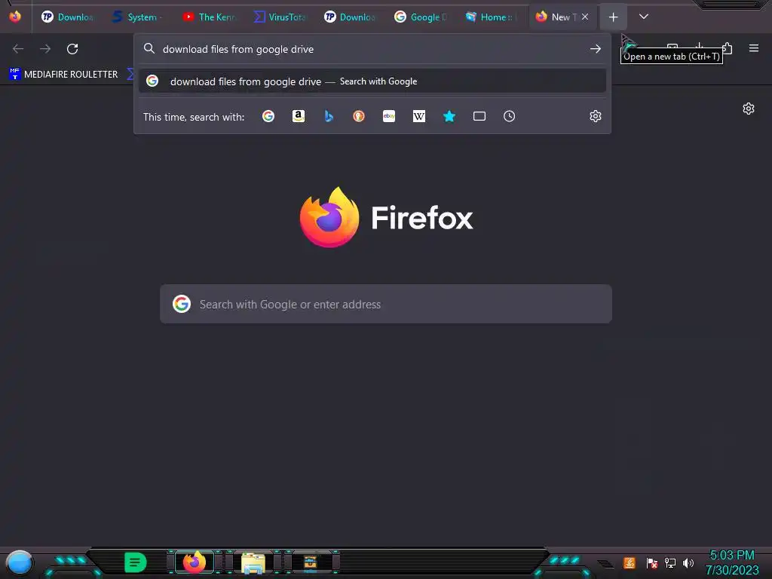Expand the list all tabs chevron
Image resolution: width=772 pixels, height=579 pixels.
pyautogui.click(x=644, y=17)
